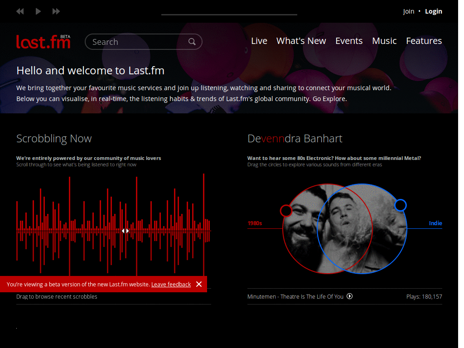Dismiss the beta version notice
Screen dimensions: 464x348
(199, 284)
